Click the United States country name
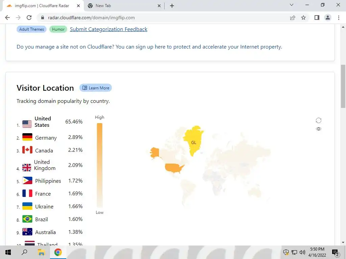 pyautogui.click(x=43, y=122)
